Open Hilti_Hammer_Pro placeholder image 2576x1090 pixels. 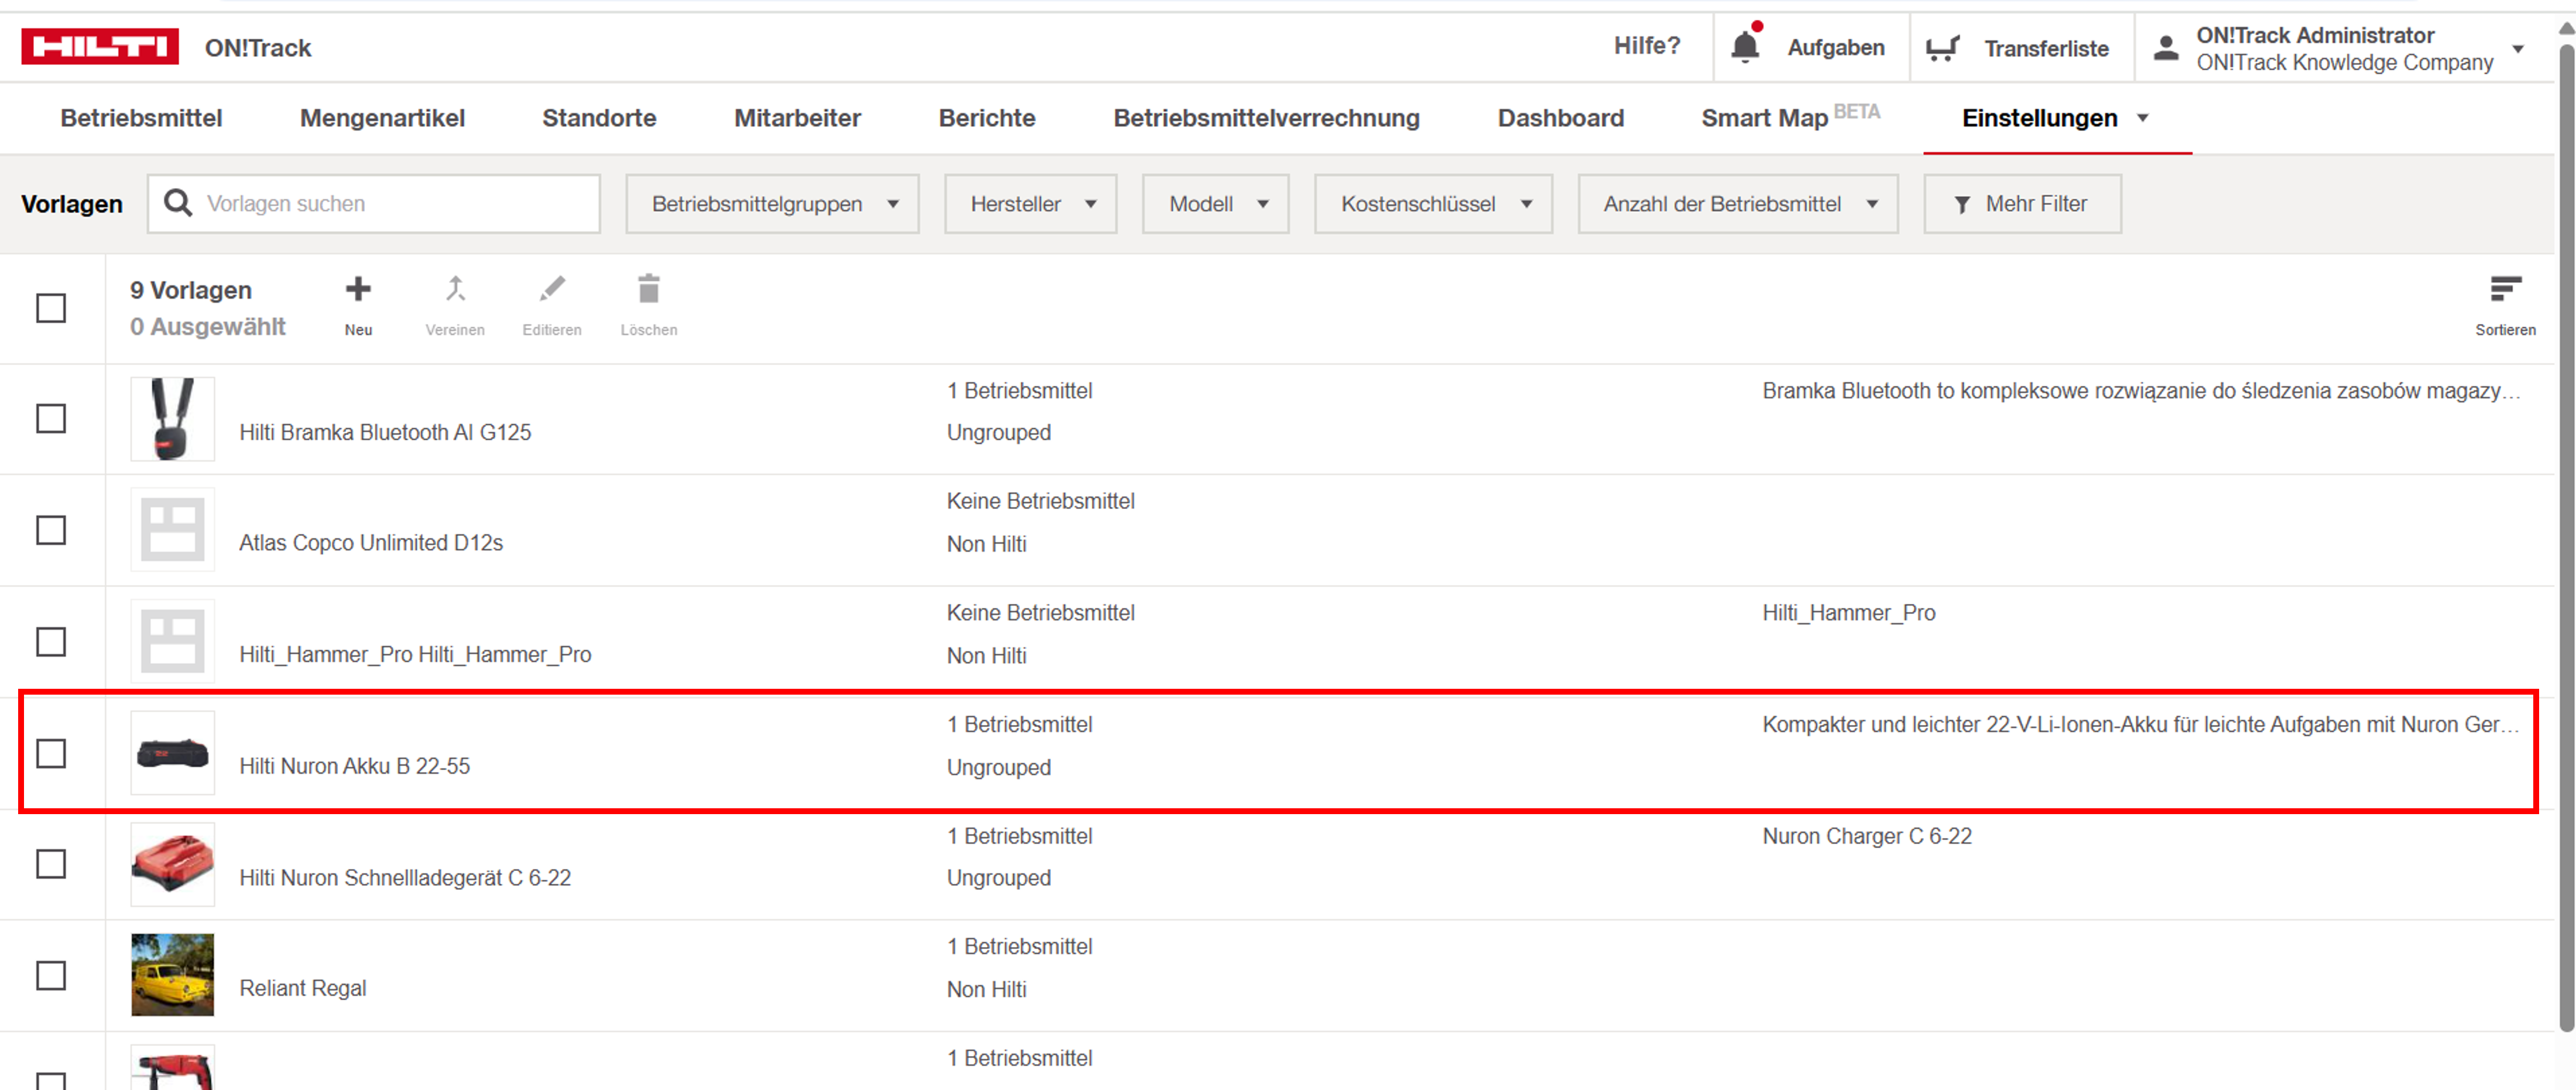tap(172, 641)
